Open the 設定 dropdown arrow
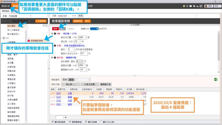This screenshot has width=222, height=125. point(220,6)
